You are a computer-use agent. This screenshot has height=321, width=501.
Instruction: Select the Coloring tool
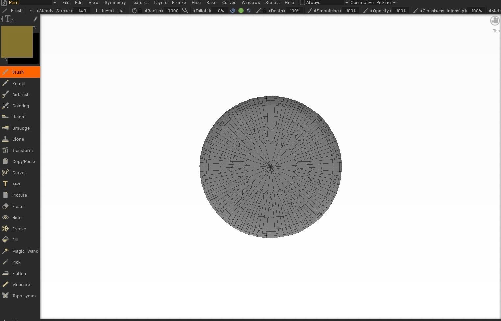point(20,106)
